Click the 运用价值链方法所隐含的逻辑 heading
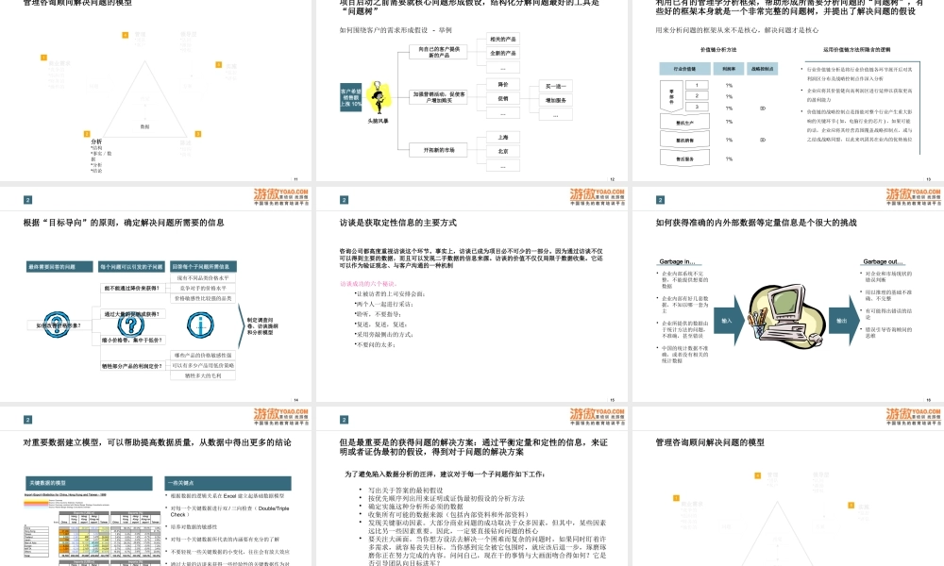944x566 pixels. click(x=857, y=50)
